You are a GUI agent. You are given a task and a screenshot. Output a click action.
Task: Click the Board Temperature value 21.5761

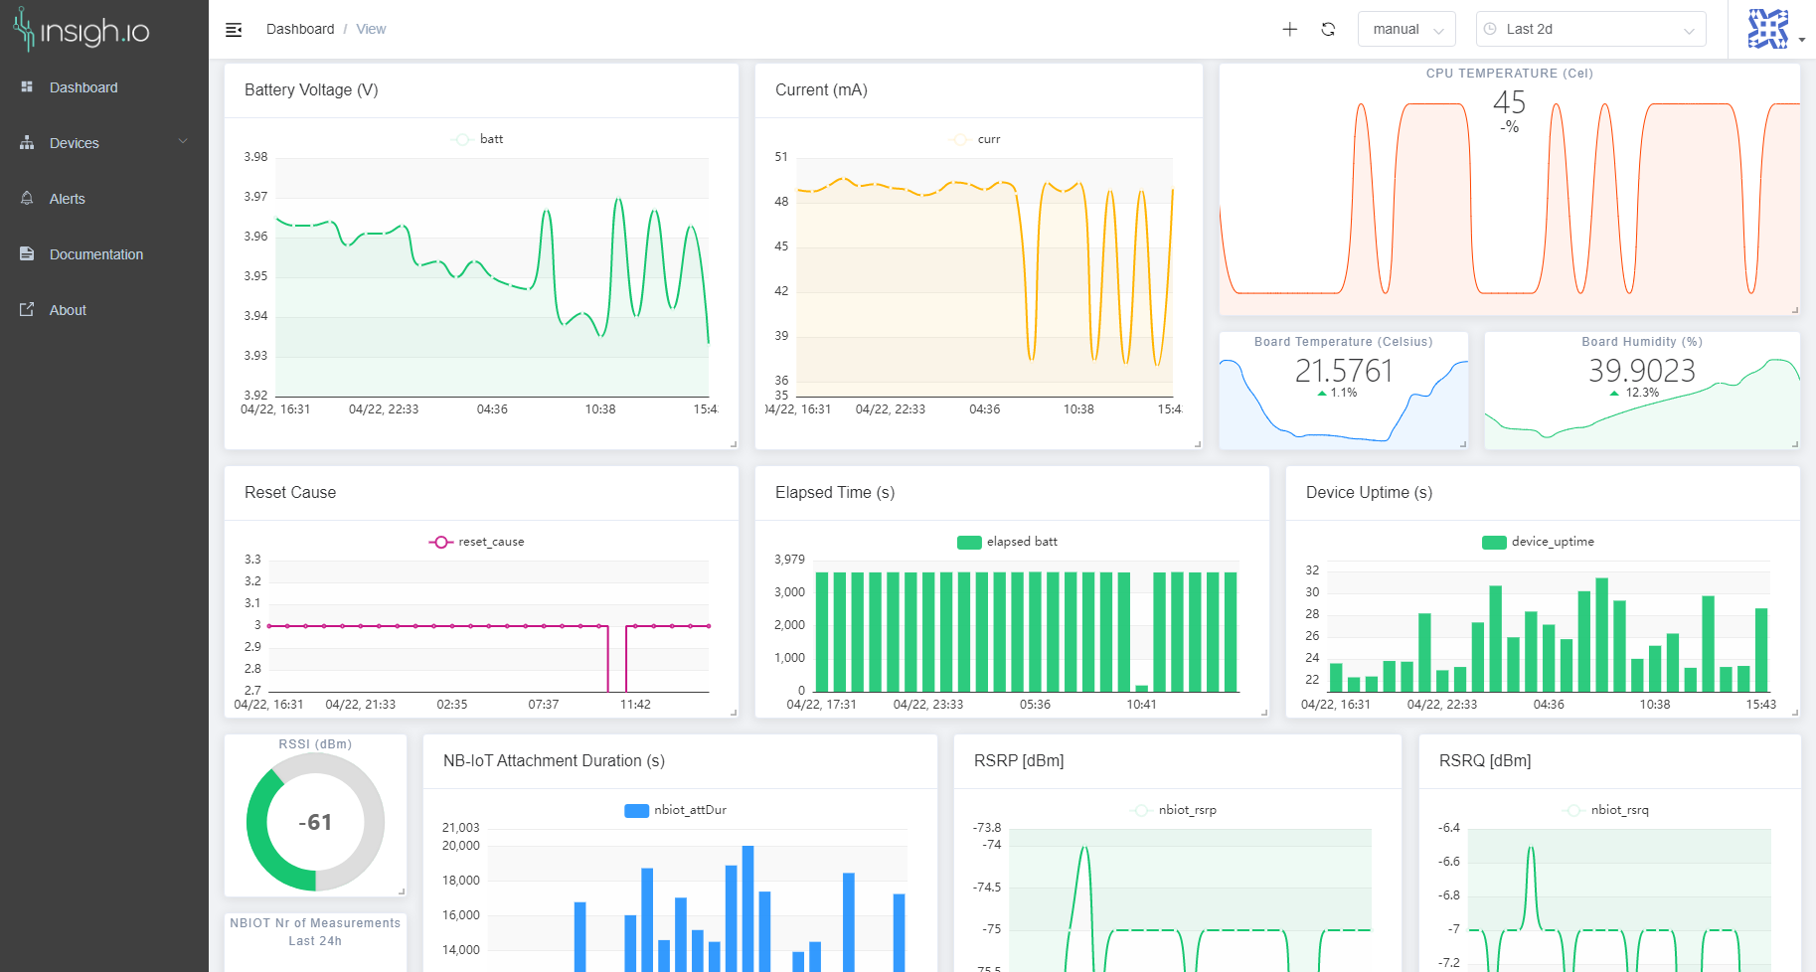coord(1344,371)
